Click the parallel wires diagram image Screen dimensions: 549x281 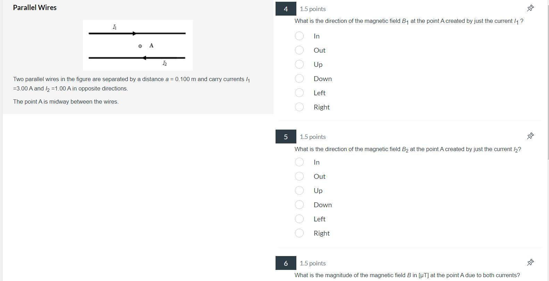(x=138, y=45)
